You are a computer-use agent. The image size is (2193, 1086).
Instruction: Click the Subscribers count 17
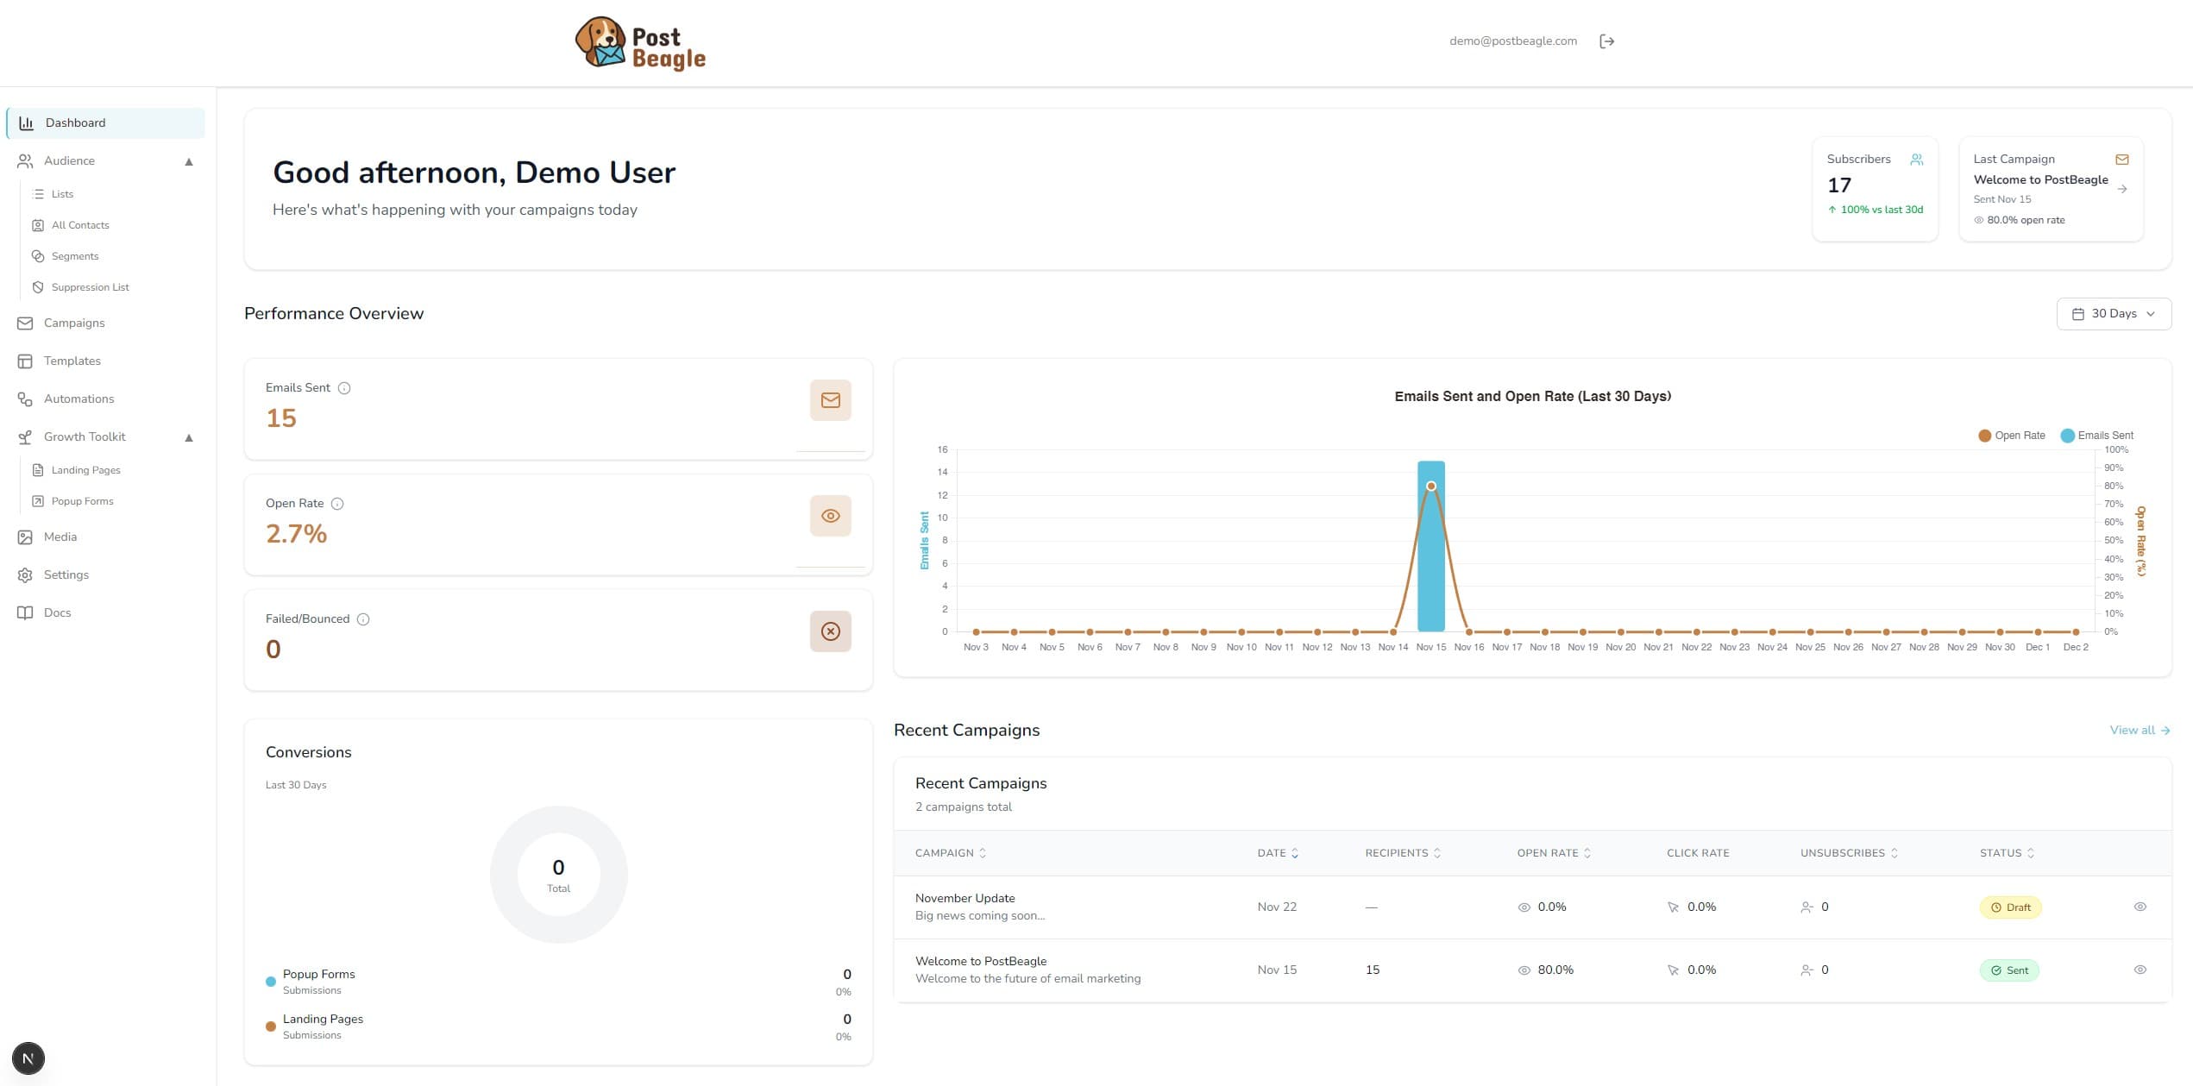pyautogui.click(x=1838, y=185)
